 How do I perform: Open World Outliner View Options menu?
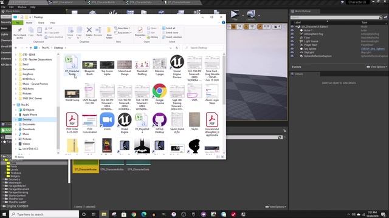377,67
